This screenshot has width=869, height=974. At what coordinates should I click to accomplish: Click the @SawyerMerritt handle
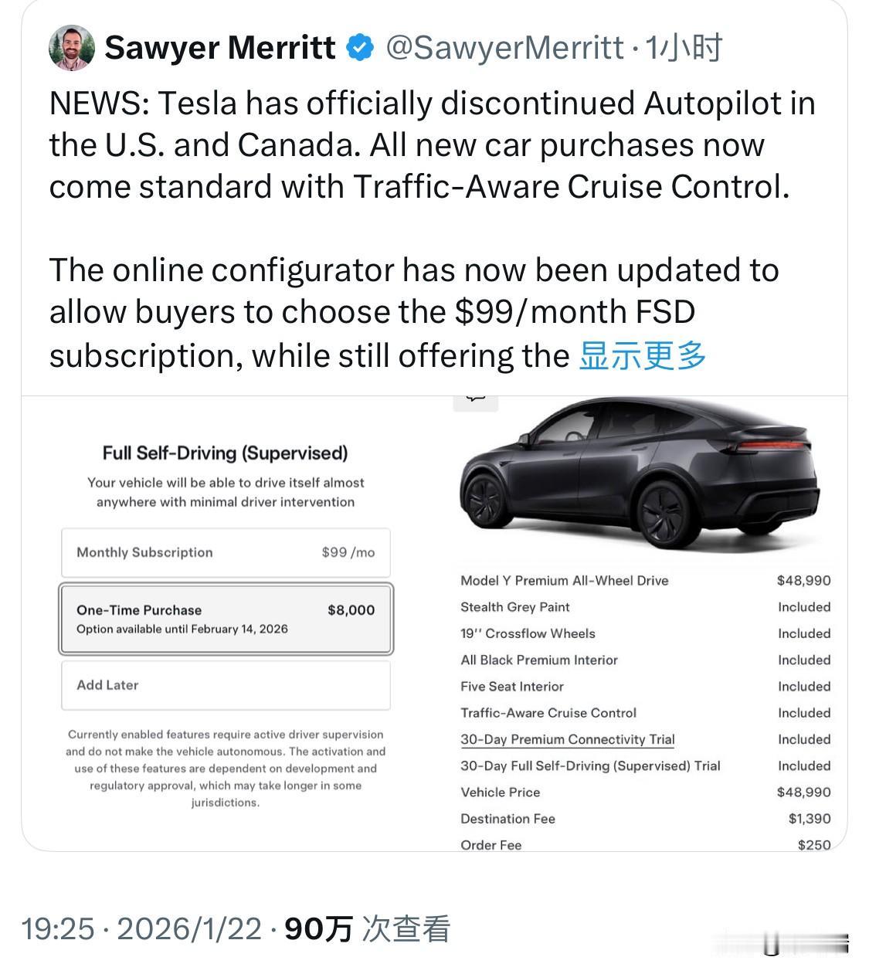pyautogui.click(x=505, y=48)
